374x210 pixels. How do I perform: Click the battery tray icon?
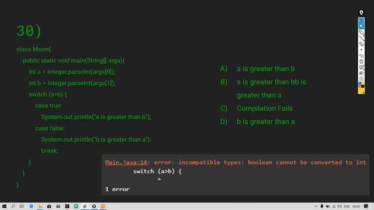pyautogui.click(x=328, y=206)
